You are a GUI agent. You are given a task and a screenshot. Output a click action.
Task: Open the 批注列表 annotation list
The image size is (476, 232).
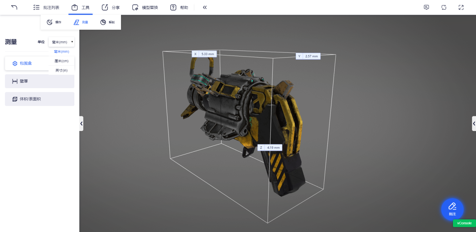coord(46,7)
